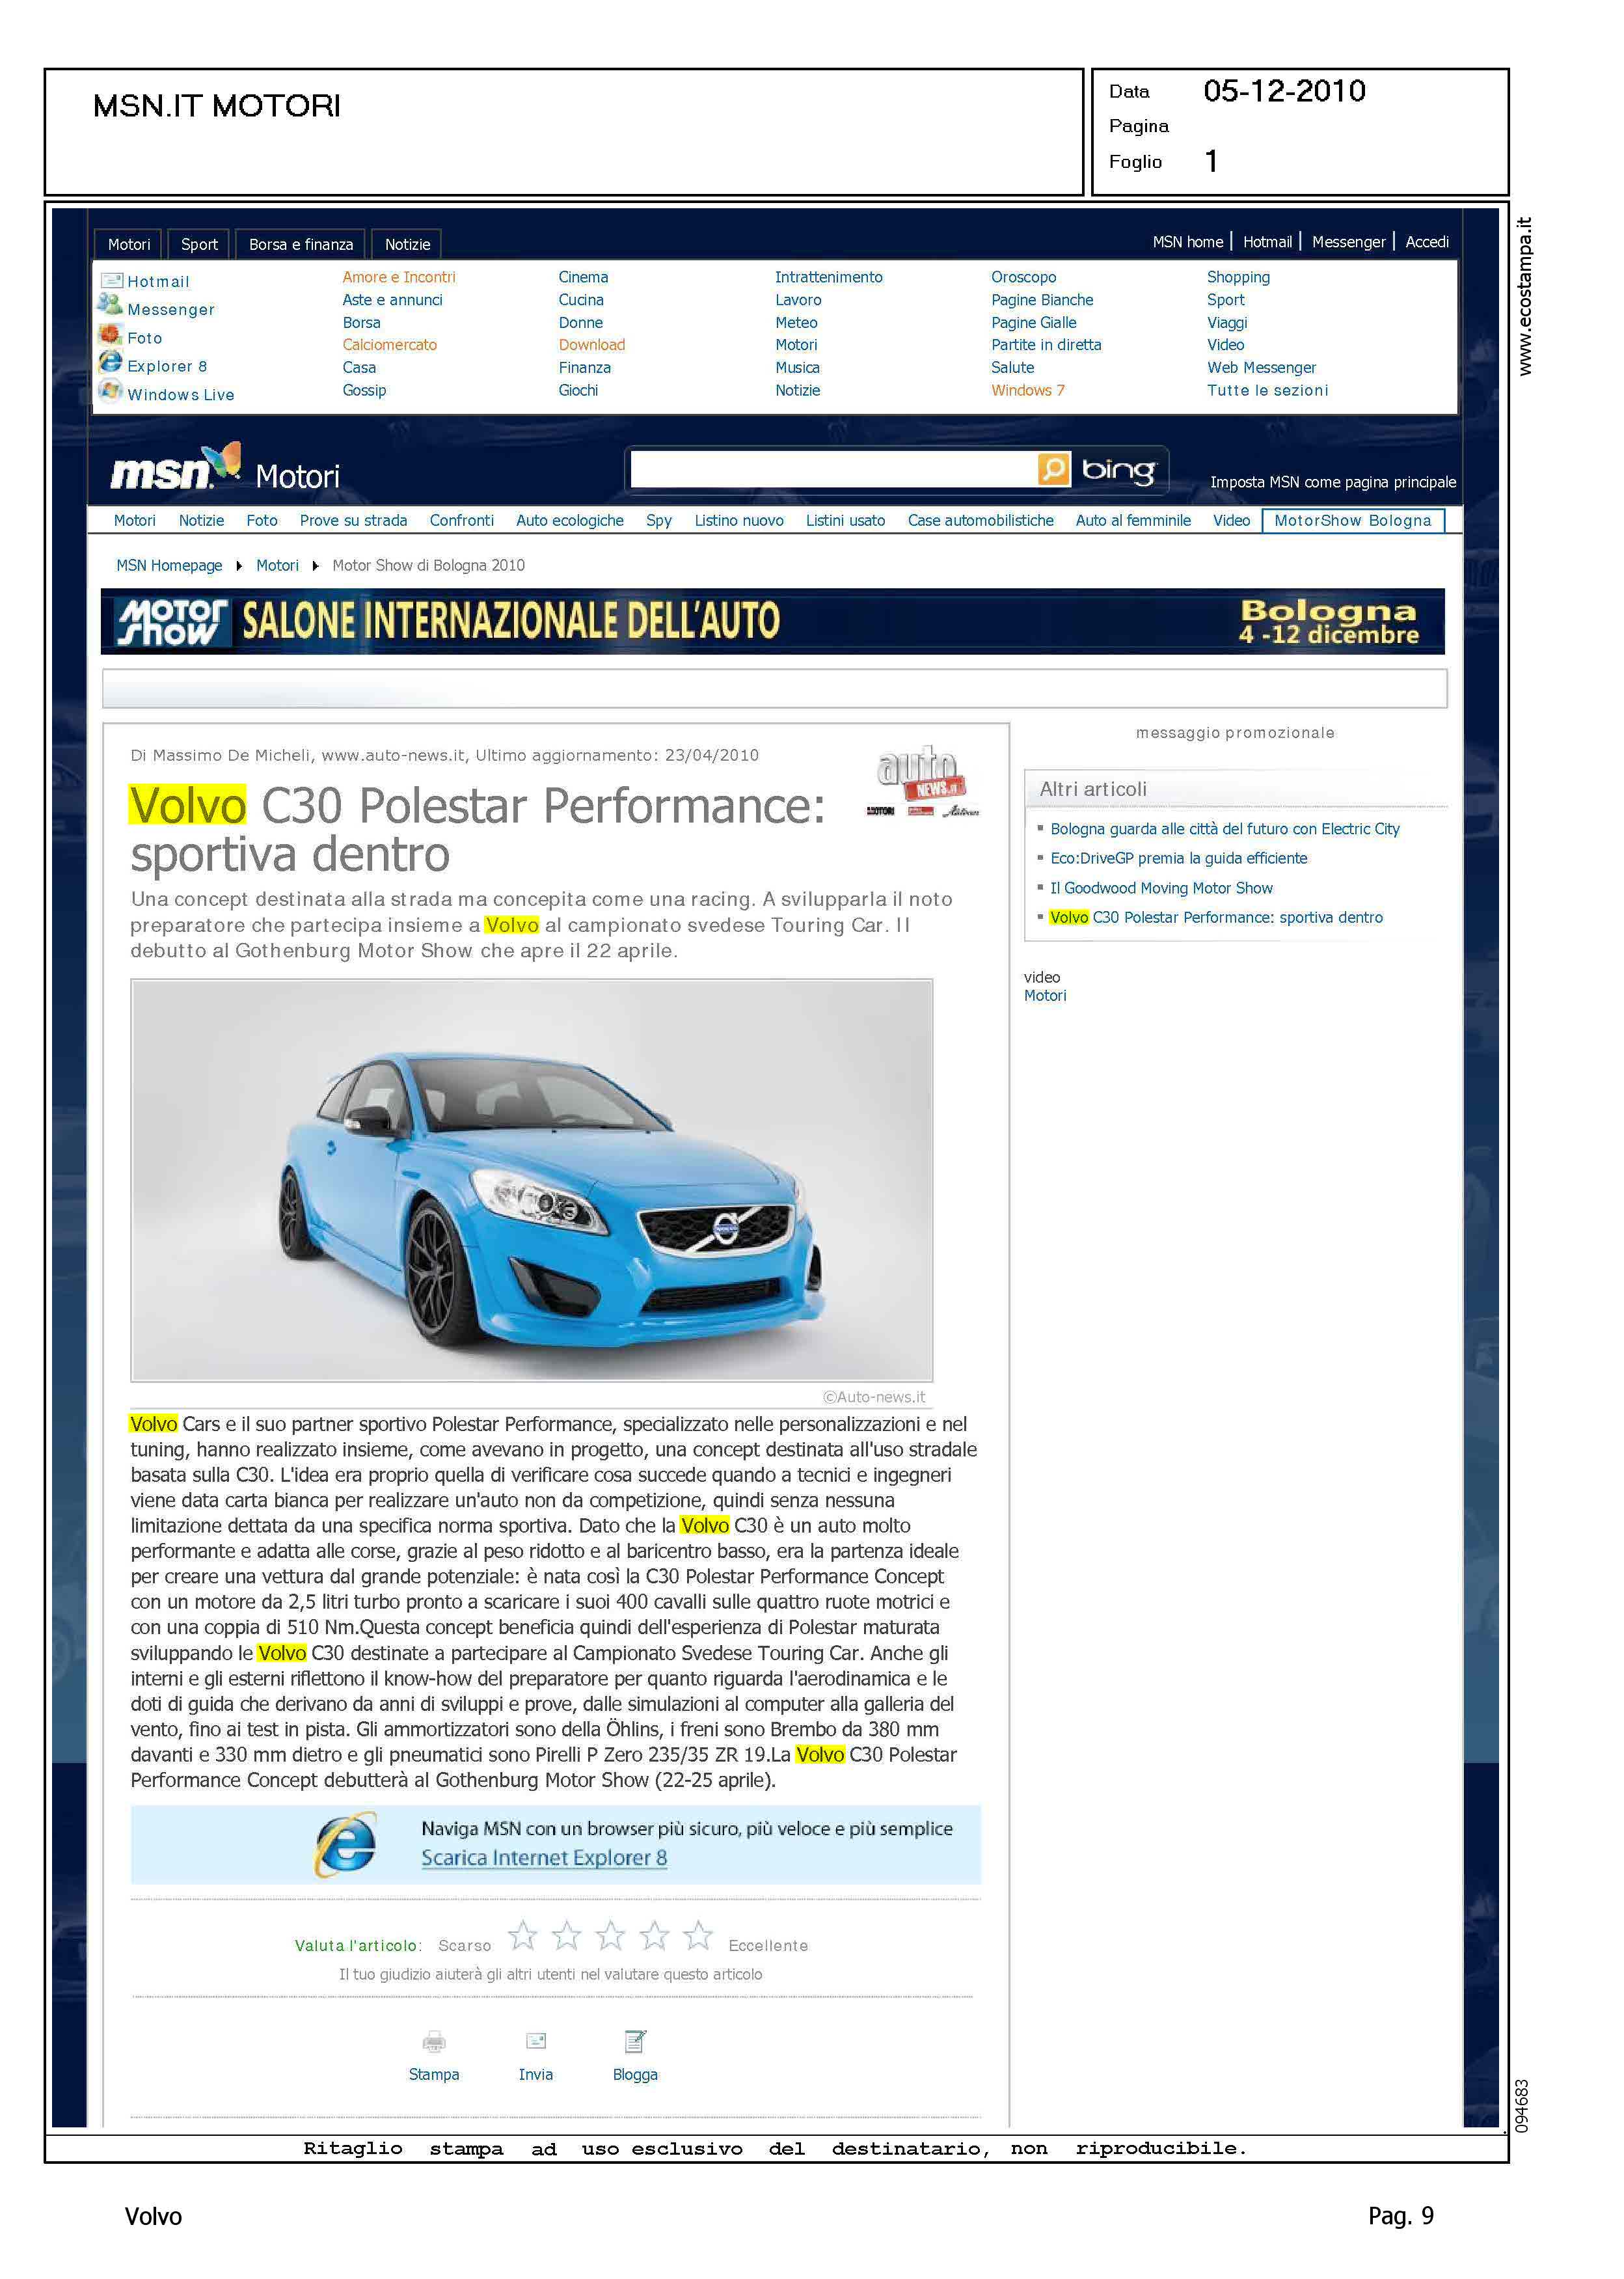Select the MotorShow Bologna menu item

[1352, 521]
